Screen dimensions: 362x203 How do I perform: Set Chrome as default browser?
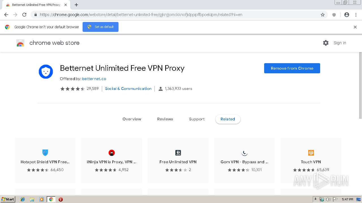100,27
